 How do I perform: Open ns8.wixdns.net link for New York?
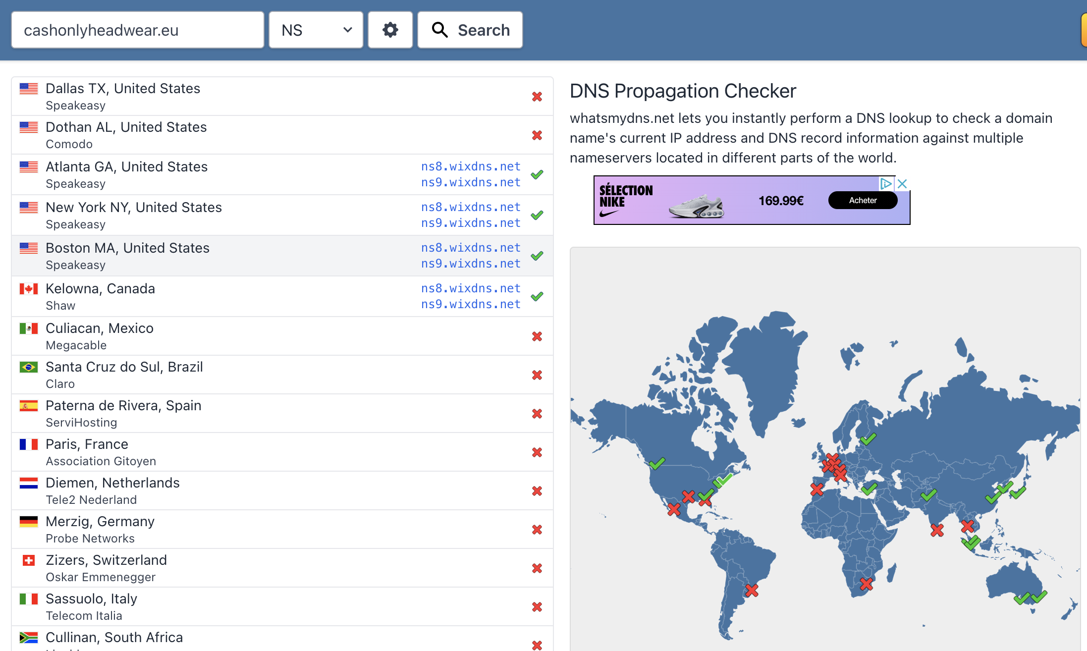(x=470, y=207)
